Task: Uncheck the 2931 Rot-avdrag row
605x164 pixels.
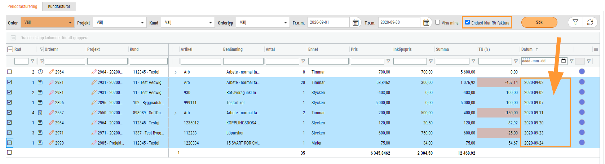Action: click(x=10, y=92)
